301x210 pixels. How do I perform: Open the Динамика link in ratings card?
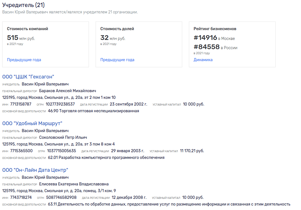pyautogui.click(x=203, y=60)
